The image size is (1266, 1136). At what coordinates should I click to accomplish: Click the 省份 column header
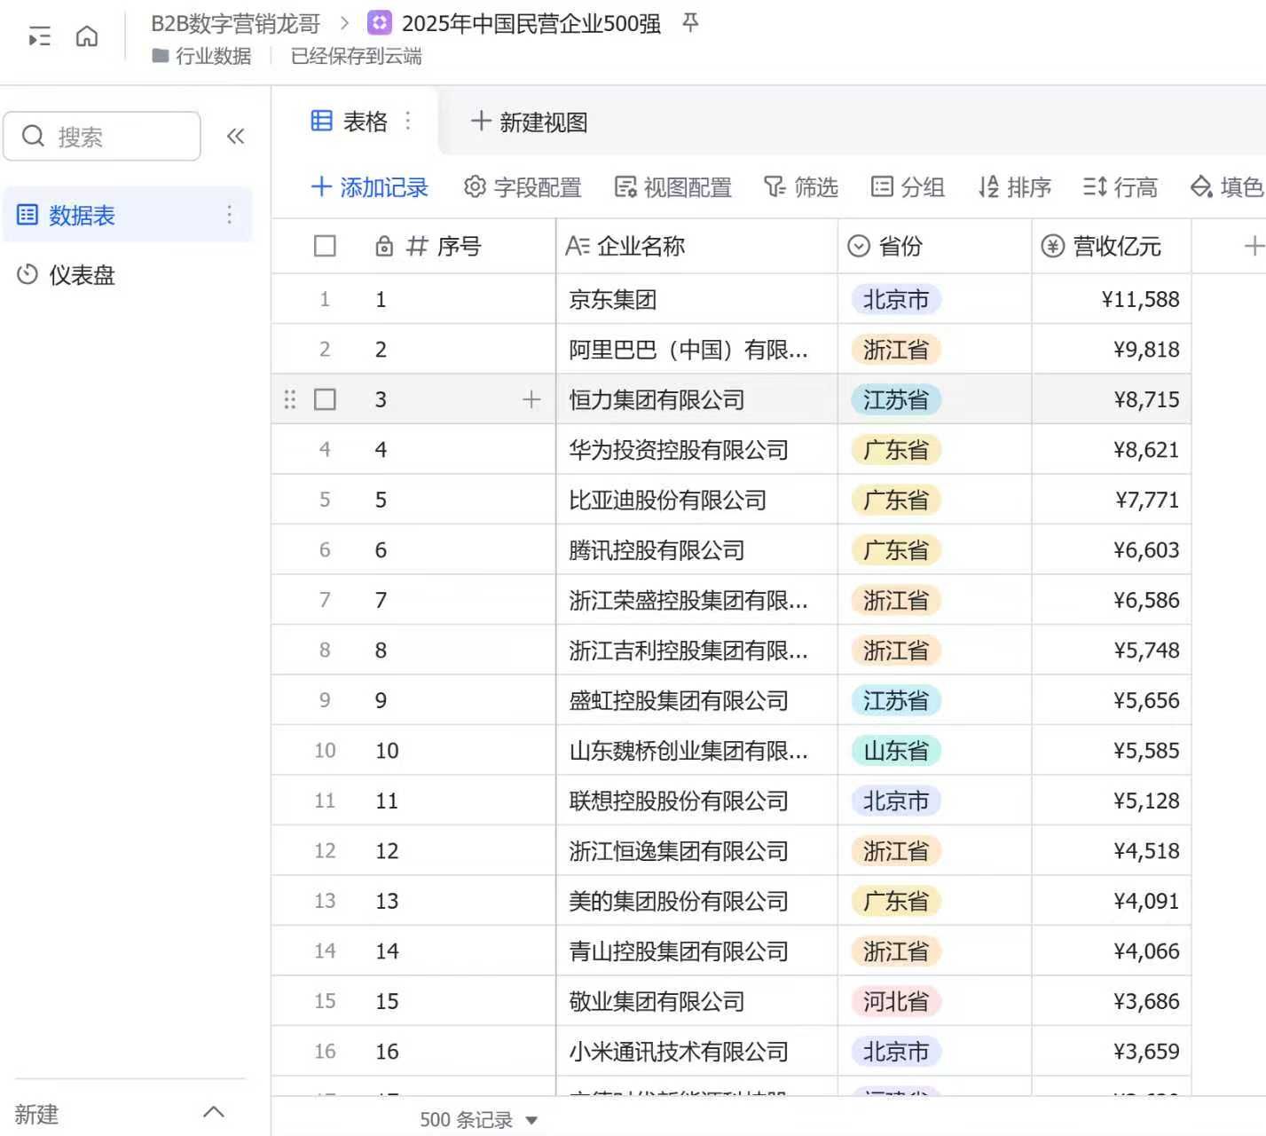click(934, 246)
